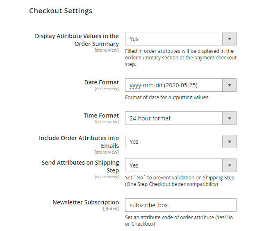Click the Checkout Settings section heading

(x=61, y=11)
